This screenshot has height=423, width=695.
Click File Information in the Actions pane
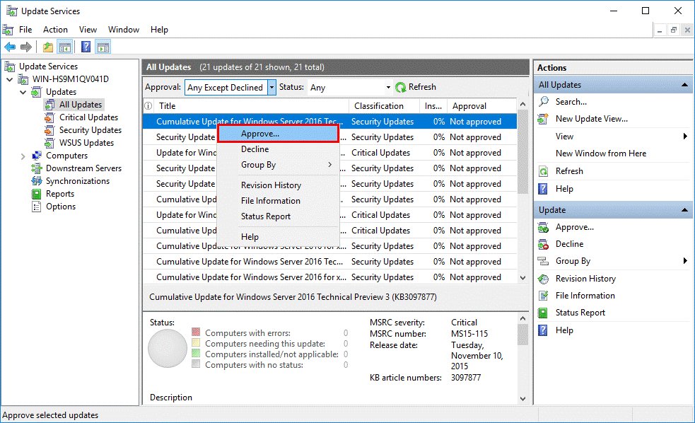[x=585, y=296]
